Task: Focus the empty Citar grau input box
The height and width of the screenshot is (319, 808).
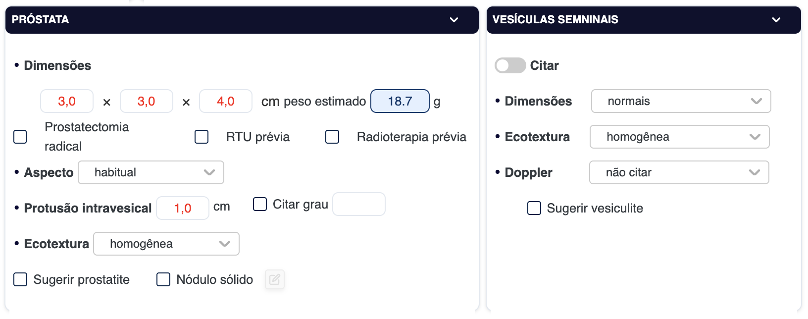Action: pos(358,204)
